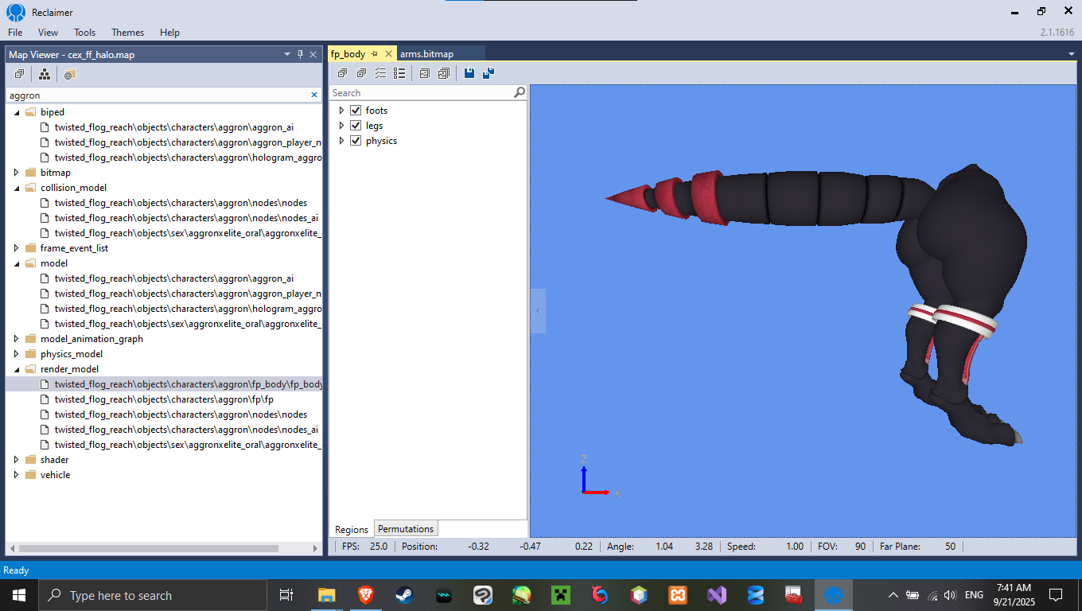
Task: Collapse the render_model folder
Action: [17, 369]
